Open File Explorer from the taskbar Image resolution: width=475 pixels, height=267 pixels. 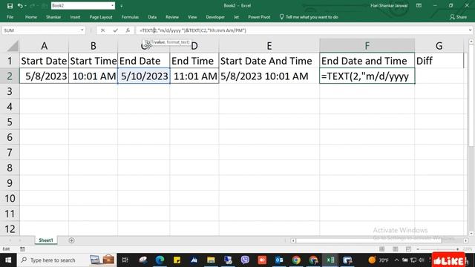pos(211,260)
